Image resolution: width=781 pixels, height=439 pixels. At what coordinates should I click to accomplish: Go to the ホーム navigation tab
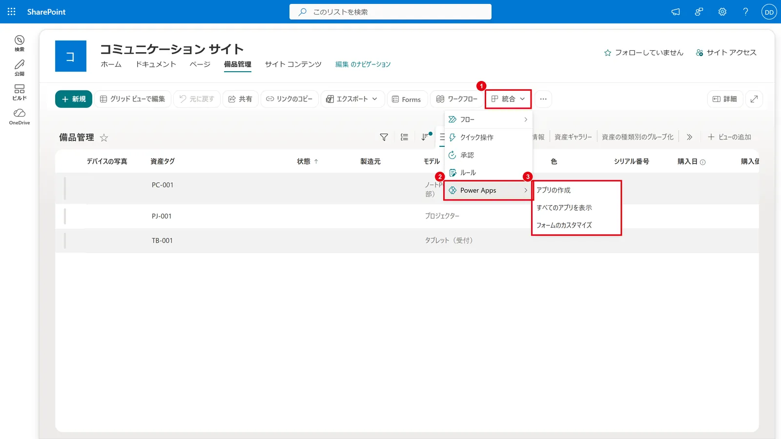[x=111, y=64]
